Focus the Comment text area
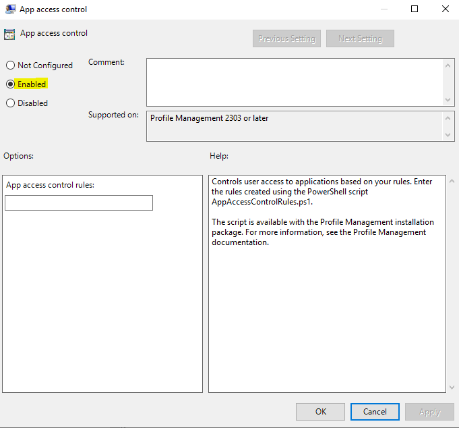 [295, 82]
